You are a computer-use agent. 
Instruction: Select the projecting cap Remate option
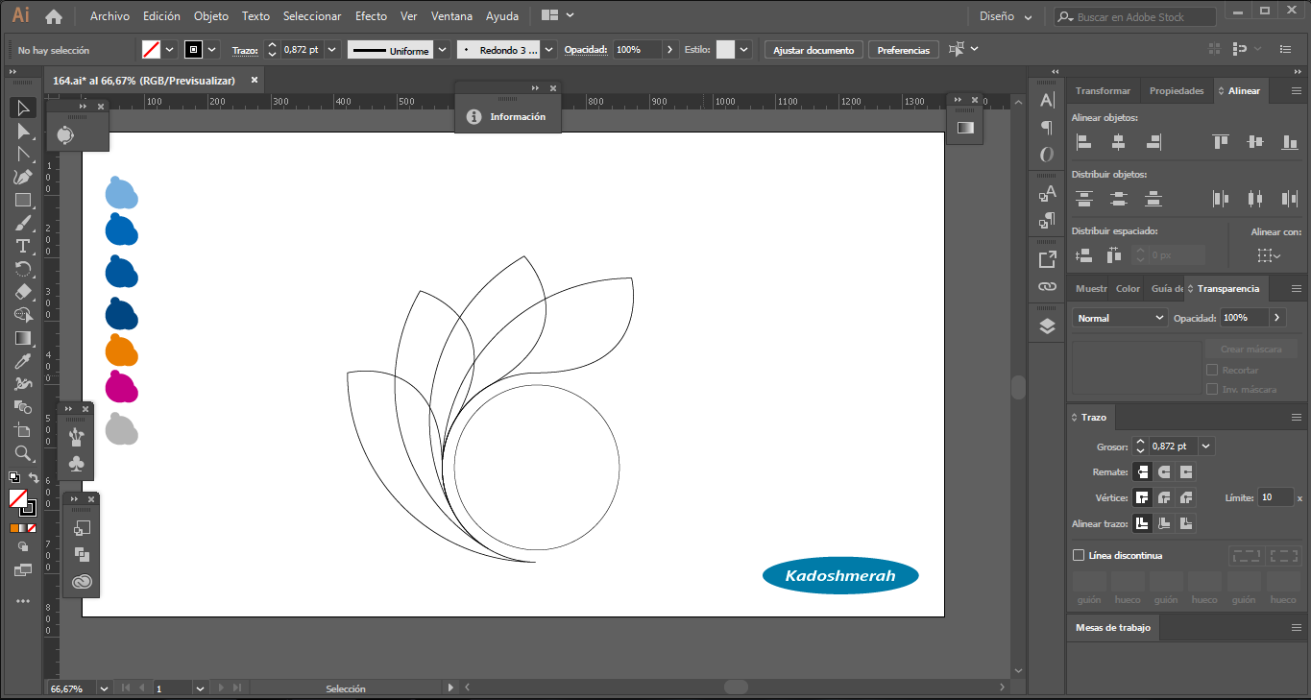coord(1187,472)
